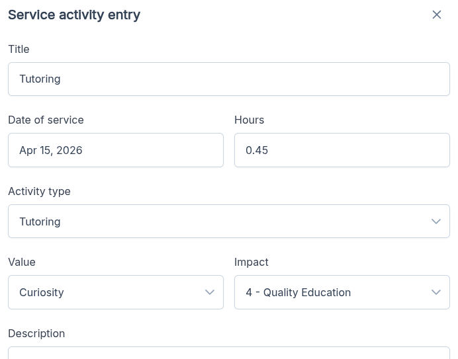The height and width of the screenshot is (359, 458).
Task: Click the "Hours" field label
Action: (x=249, y=120)
